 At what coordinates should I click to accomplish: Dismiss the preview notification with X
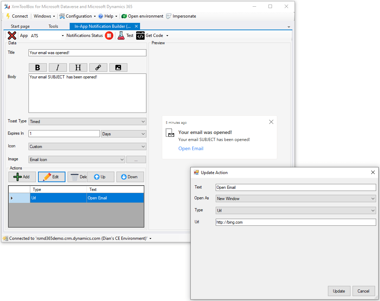(271, 122)
